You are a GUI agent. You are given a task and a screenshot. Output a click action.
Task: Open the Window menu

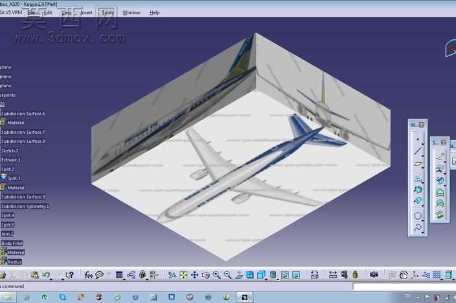click(x=131, y=13)
